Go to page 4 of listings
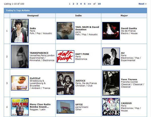The width and height of the screenshot is (151, 117). 81,4
